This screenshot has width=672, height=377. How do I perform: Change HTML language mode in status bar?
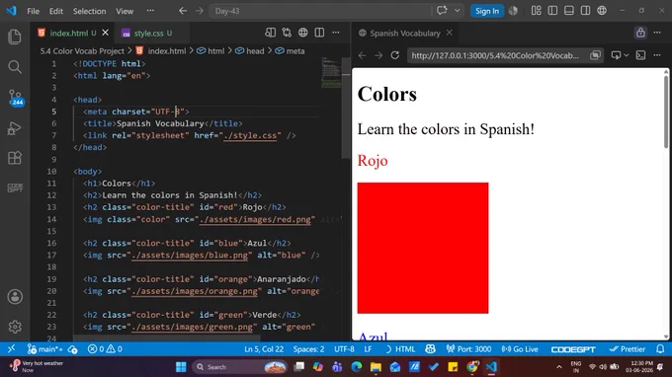point(405,349)
